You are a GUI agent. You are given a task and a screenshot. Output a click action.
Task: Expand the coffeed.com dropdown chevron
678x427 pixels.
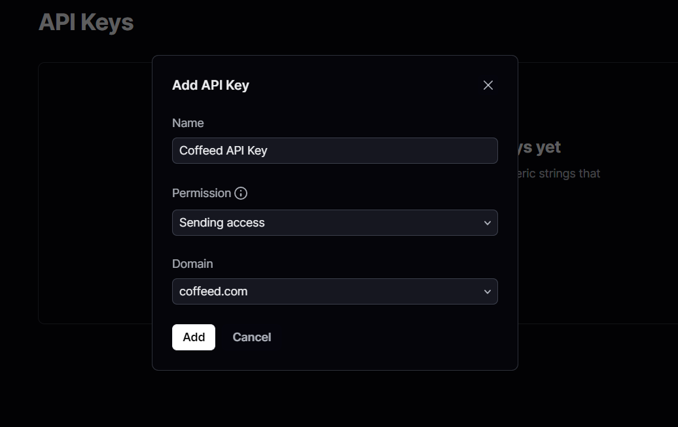[488, 291]
